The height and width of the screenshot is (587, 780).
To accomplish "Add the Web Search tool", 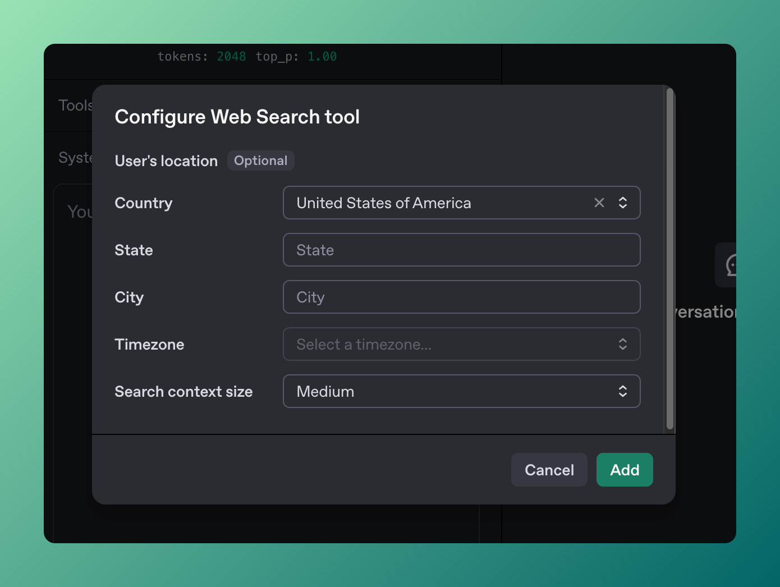I will (625, 470).
